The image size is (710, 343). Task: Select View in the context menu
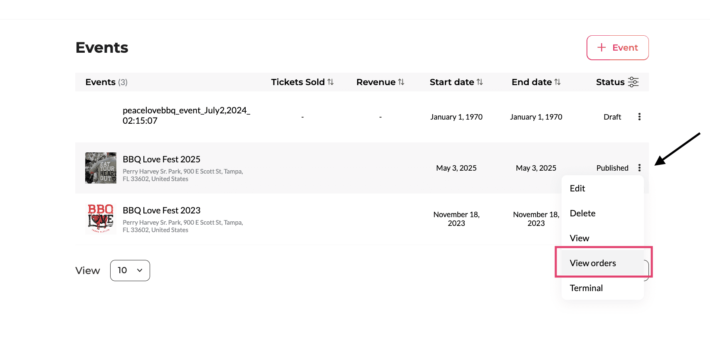point(579,238)
